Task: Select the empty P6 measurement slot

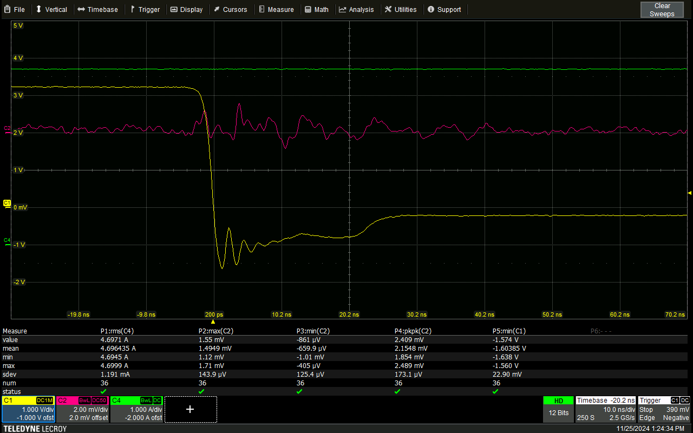Action: click(x=601, y=331)
